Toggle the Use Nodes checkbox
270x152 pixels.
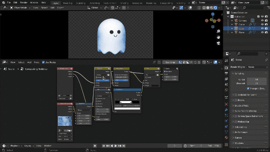[43, 62]
